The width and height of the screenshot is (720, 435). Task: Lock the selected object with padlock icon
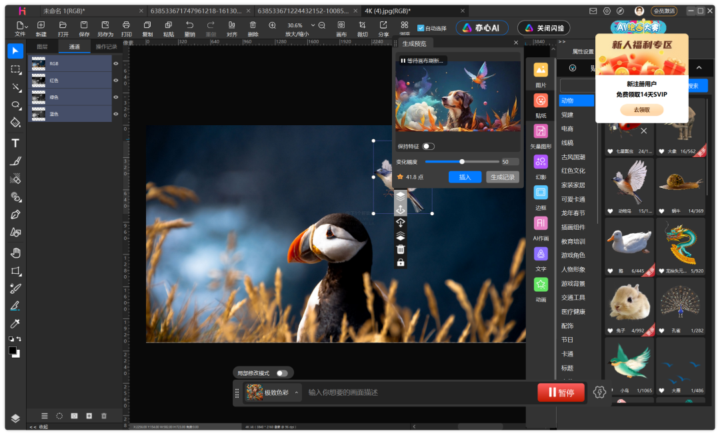coord(401,262)
